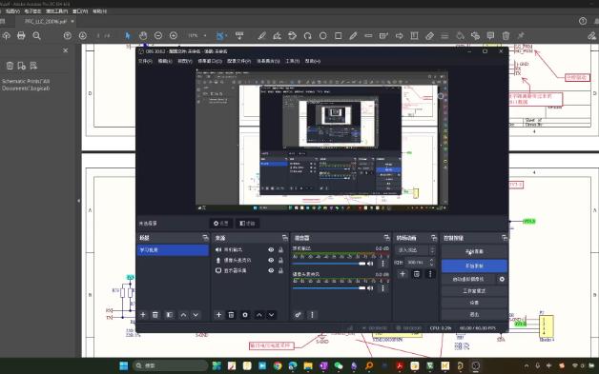Select the arrow shape tool in Acrobat toolbar
The image size is (599, 374).
400,36
